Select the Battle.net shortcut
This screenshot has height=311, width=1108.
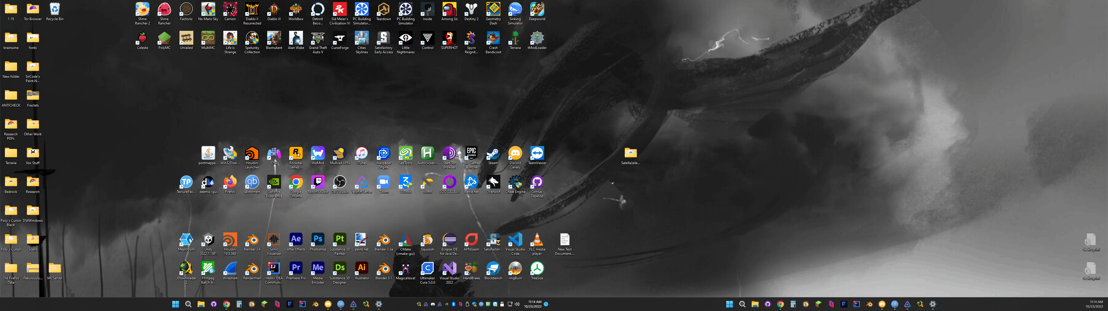click(x=471, y=184)
